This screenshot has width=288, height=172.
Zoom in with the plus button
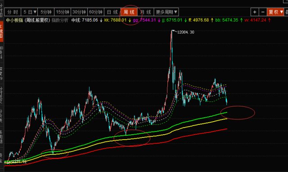(255, 12)
